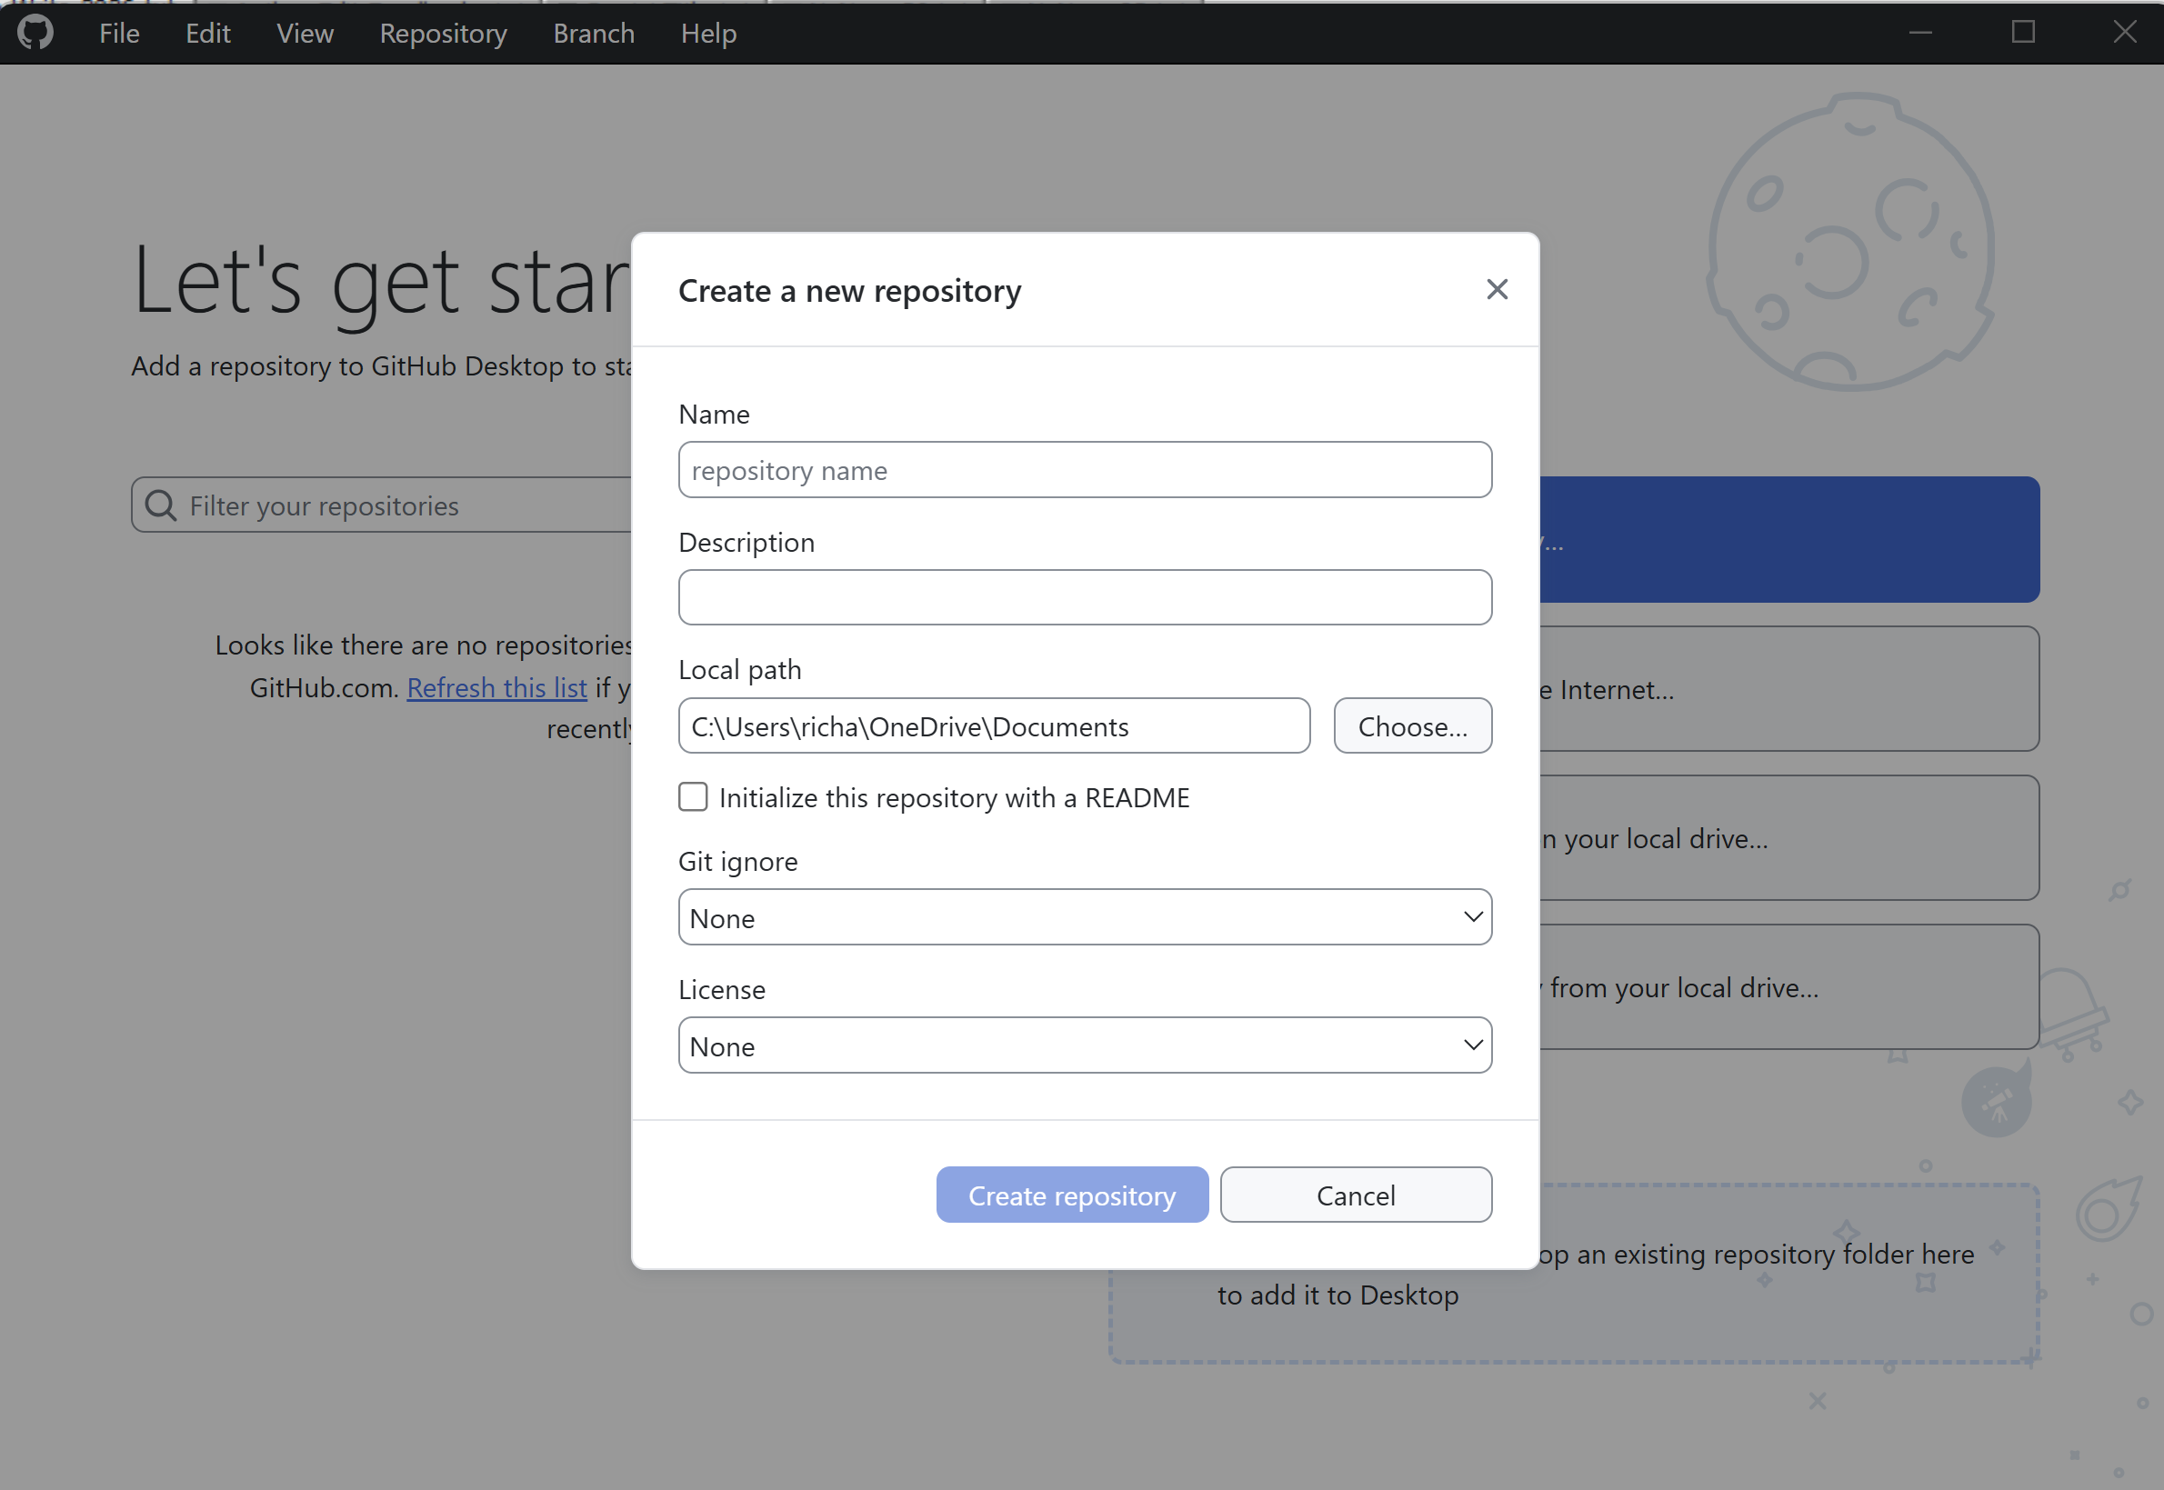Screen dimensions: 2164x1490
Task: Click the Create repository button
Action: point(1072,1194)
